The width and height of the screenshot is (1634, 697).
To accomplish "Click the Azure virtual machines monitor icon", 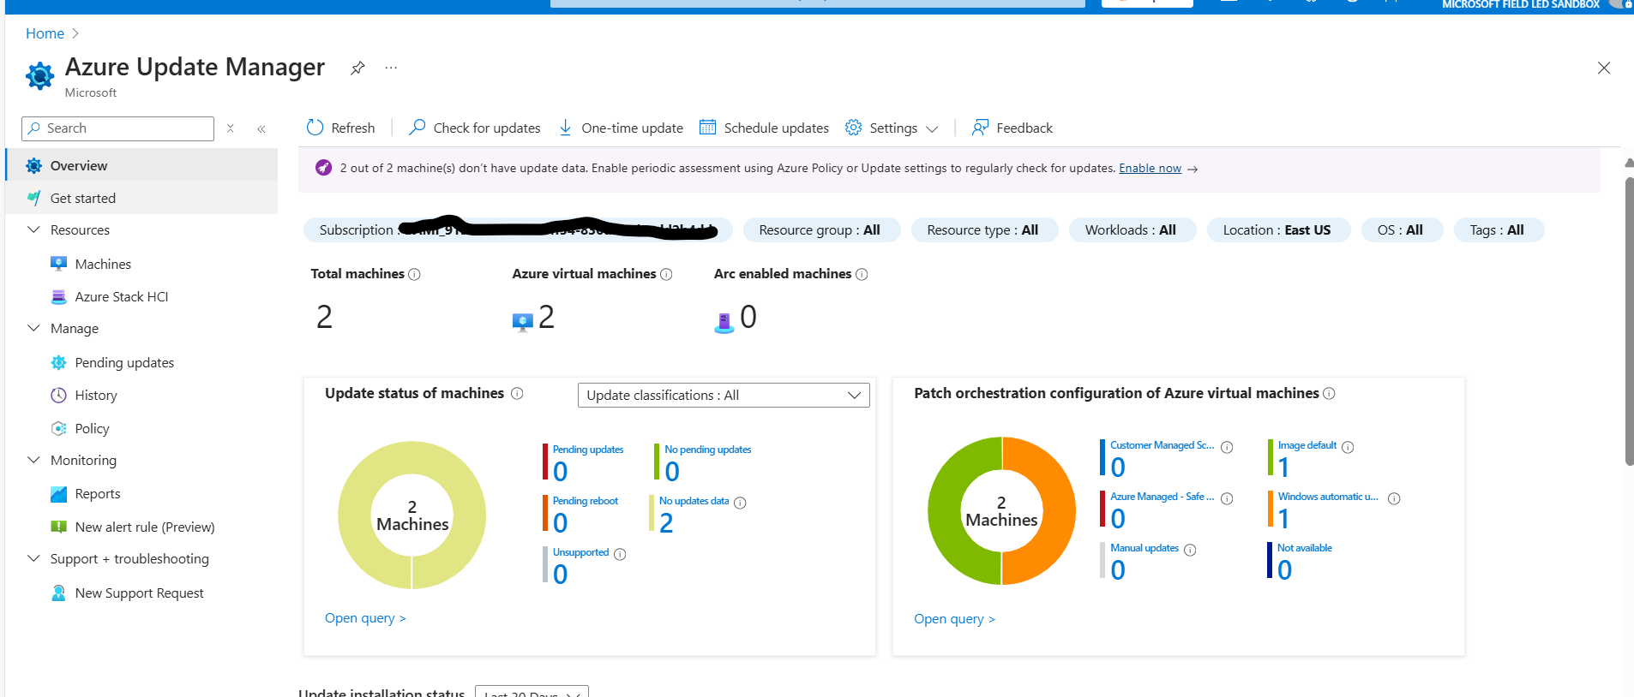I will 522,322.
